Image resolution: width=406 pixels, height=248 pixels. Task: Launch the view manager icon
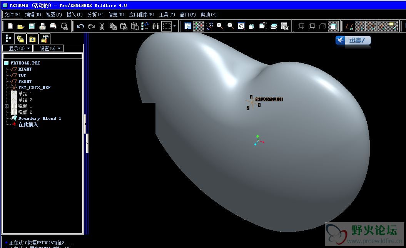284,26
